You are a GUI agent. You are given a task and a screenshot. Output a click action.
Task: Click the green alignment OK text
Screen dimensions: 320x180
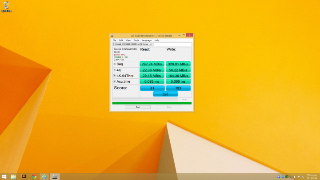click(121, 57)
